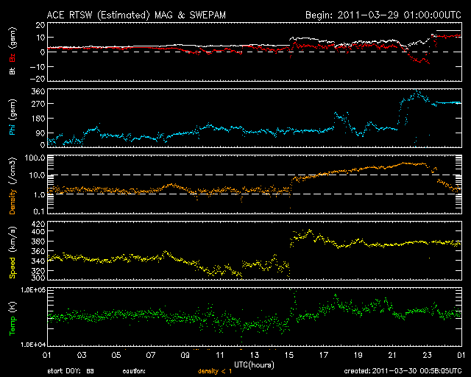Click inside the yellow Speed plot panel

255,251
